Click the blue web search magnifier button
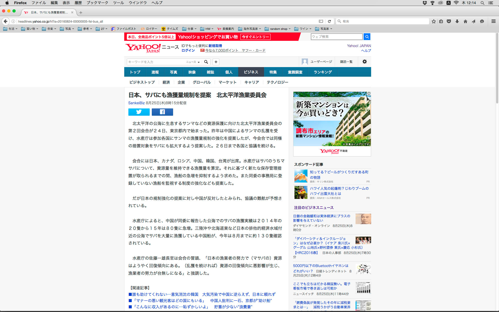Screen dimensions: 499x312 pos(367,37)
